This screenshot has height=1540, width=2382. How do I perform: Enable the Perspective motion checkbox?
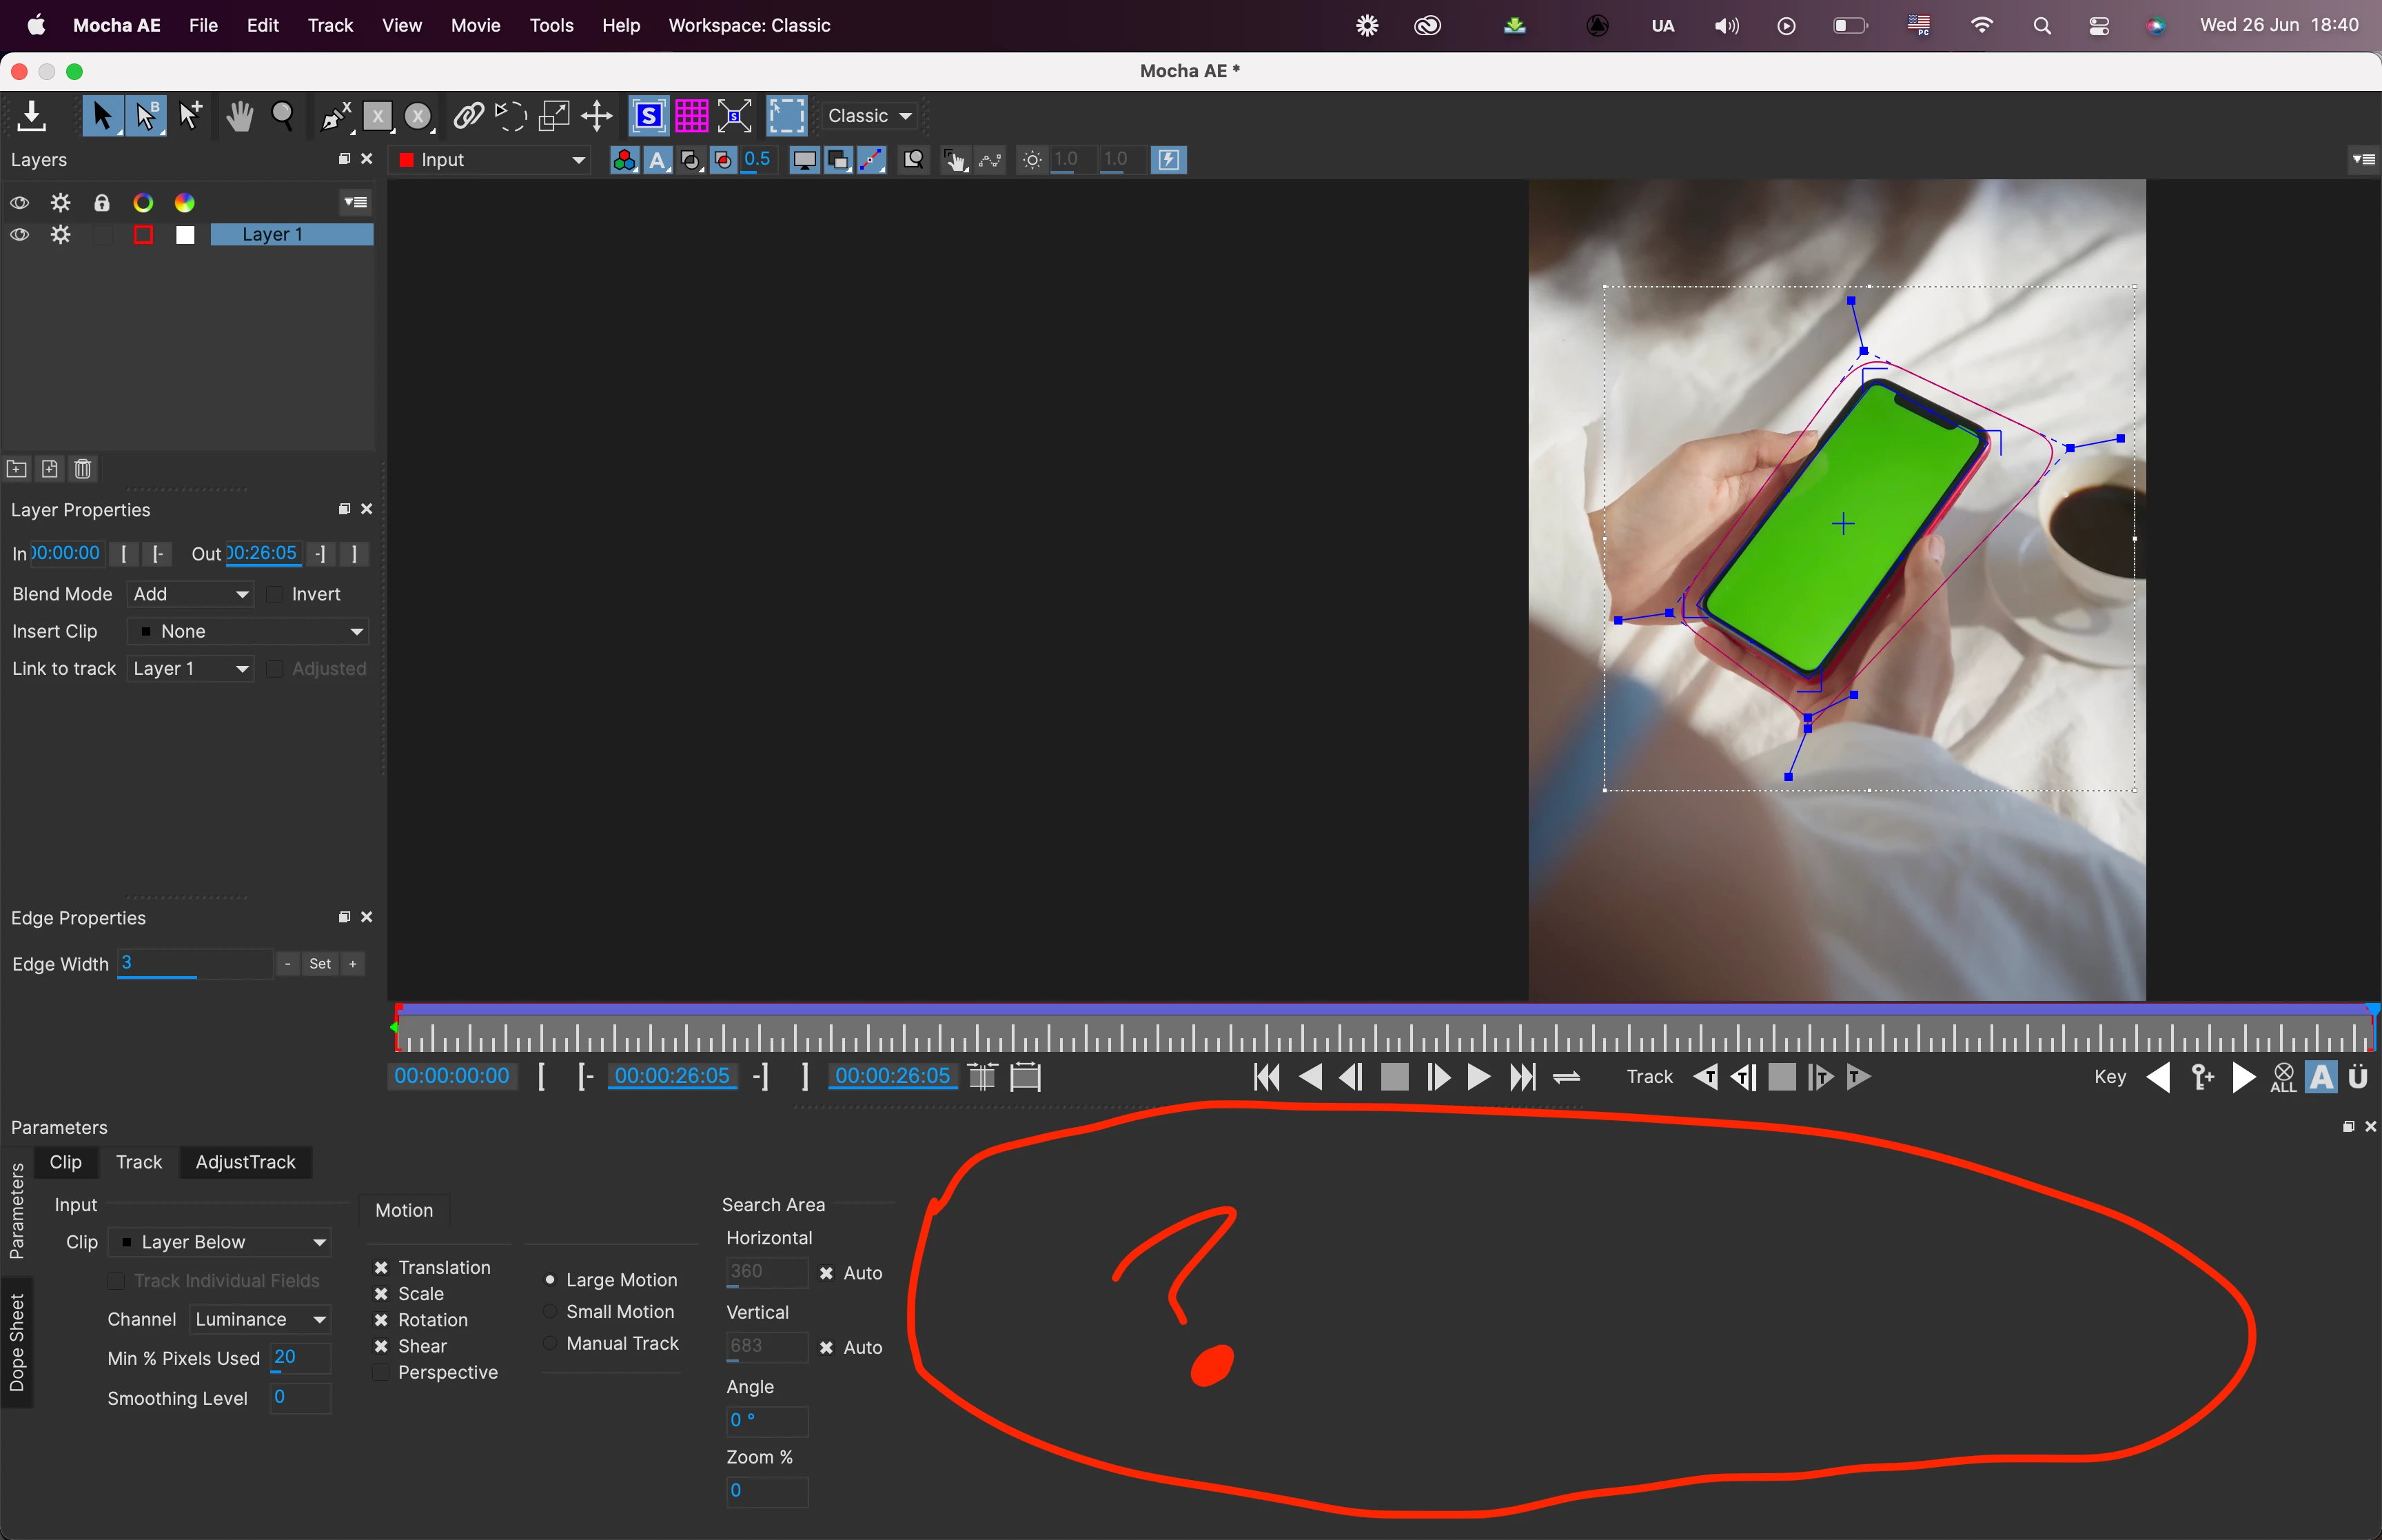(x=381, y=1372)
